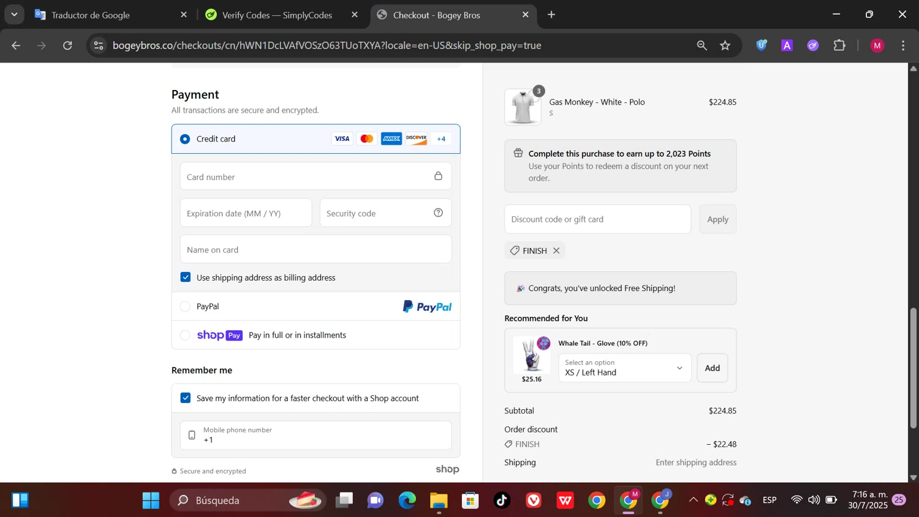Open the Extensions puzzle menu

(839, 45)
